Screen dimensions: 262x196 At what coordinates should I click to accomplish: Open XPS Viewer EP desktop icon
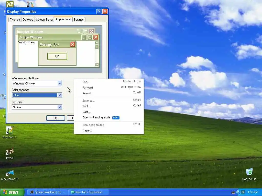(10, 175)
